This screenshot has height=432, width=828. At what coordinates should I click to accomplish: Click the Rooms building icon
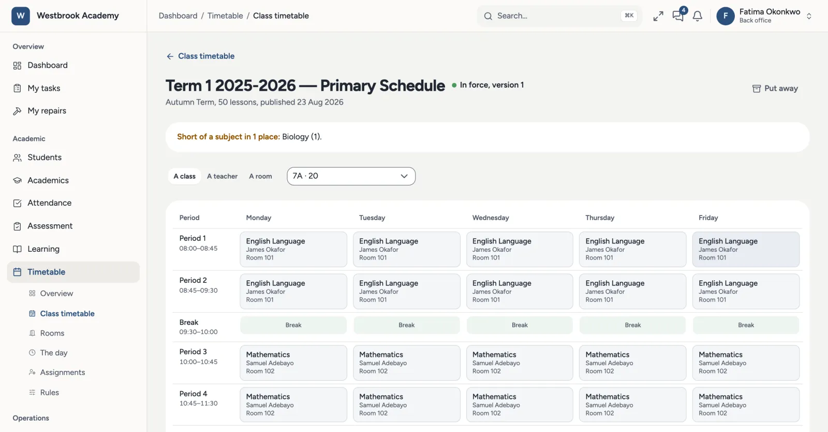(x=32, y=333)
